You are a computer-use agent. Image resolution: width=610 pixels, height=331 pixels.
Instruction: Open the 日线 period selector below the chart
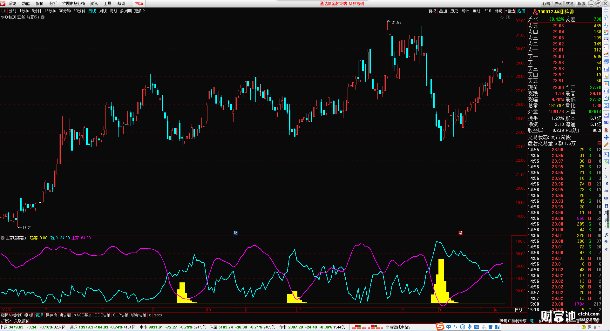tap(518, 310)
